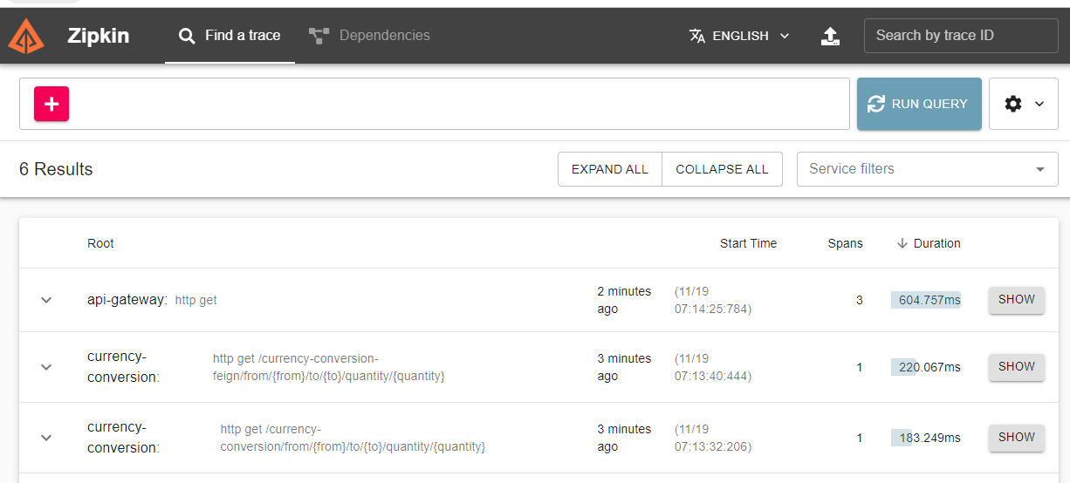Click the 6 Results label
The image size is (1070, 483).
point(56,169)
